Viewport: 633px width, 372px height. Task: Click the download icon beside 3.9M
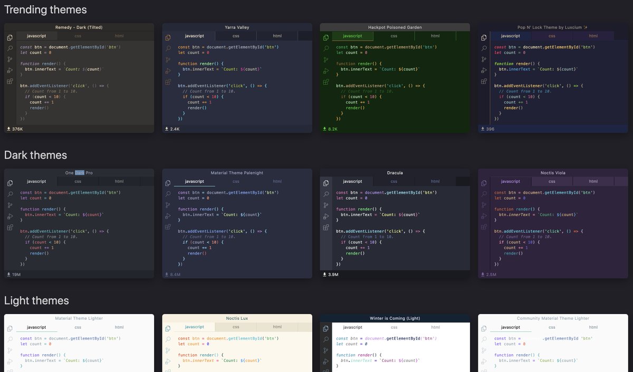325,275
